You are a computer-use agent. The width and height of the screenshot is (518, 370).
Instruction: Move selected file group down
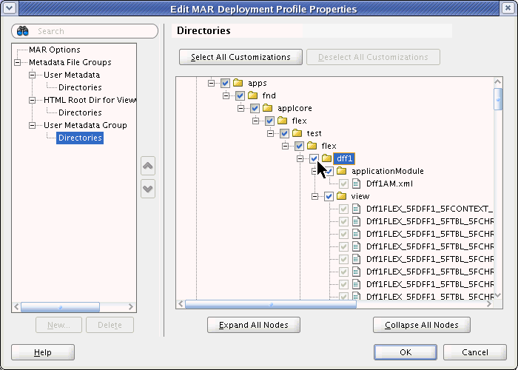point(148,189)
